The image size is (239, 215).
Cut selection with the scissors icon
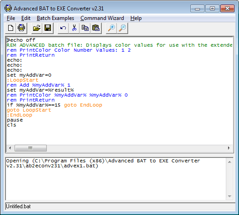pyautogui.click(x=74, y=28)
